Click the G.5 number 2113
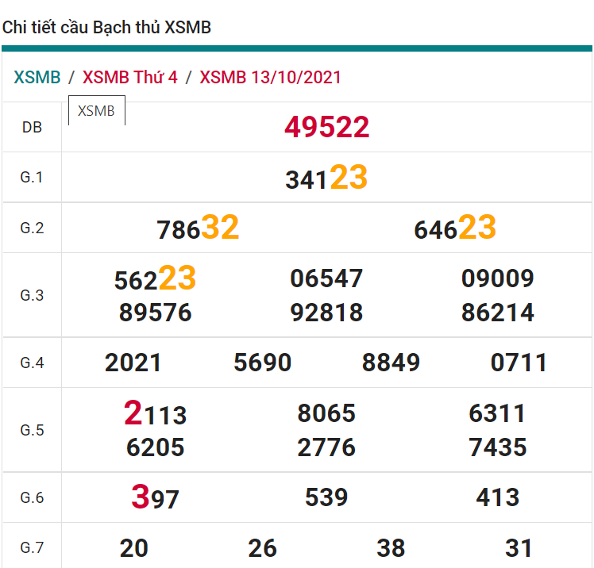The height and width of the screenshot is (568, 594). pyautogui.click(x=155, y=414)
